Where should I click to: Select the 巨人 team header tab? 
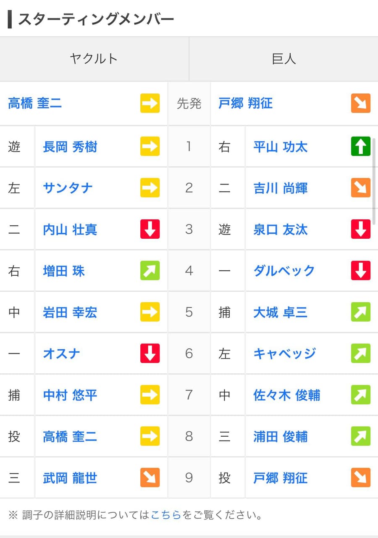tap(284, 59)
